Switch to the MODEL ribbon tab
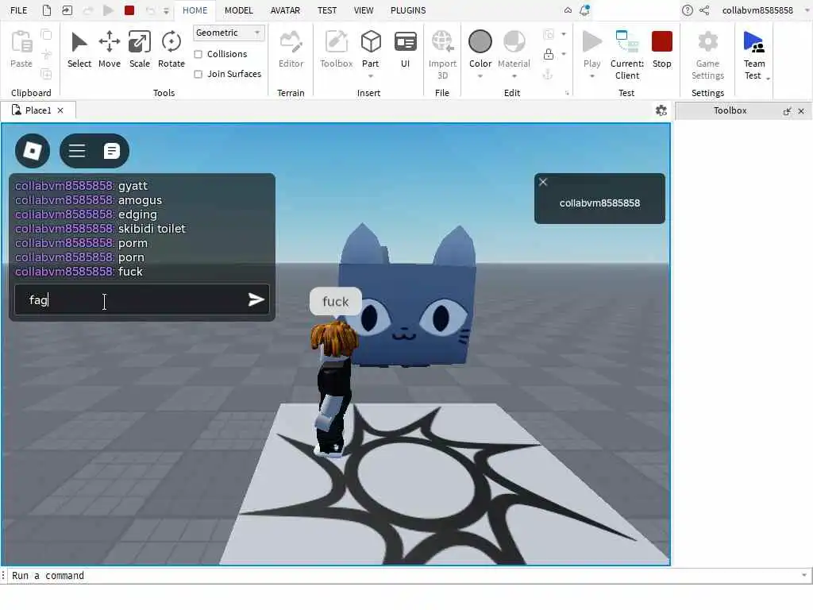 pos(238,10)
